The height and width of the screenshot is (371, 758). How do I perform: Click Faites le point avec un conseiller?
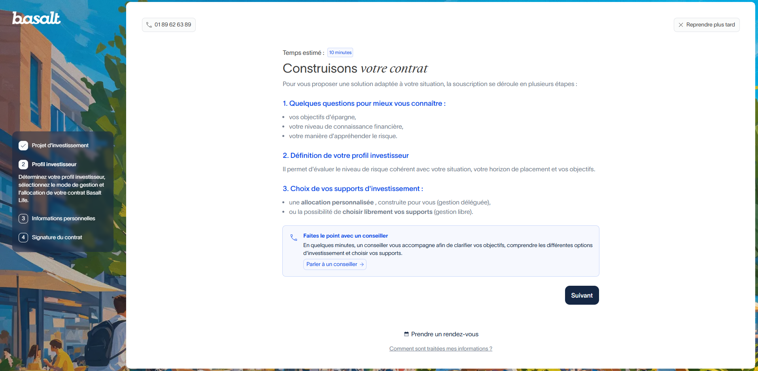[x=346, y=236]
